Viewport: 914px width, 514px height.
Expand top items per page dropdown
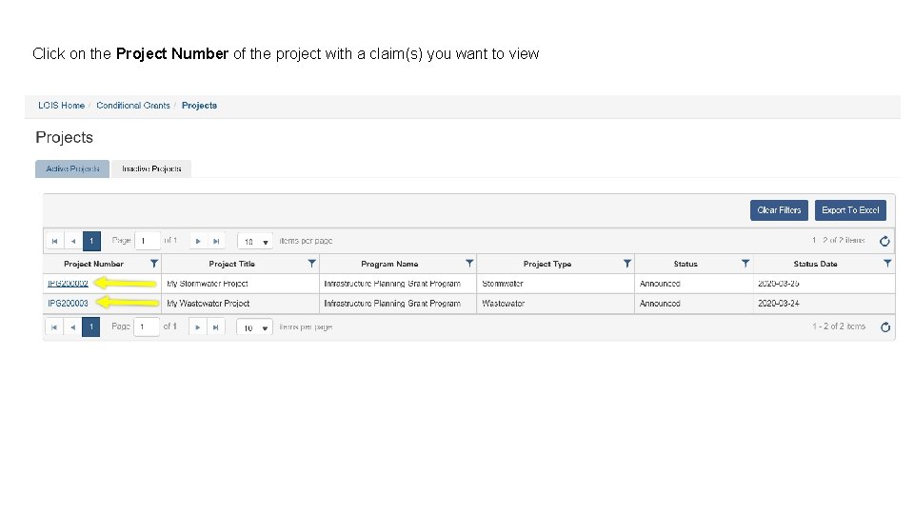pos(254,242)
